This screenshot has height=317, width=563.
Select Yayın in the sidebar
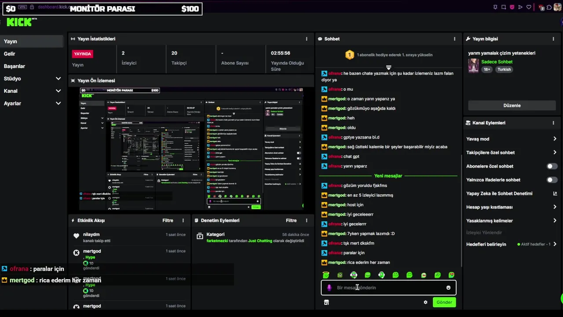[x=32, y=41]
